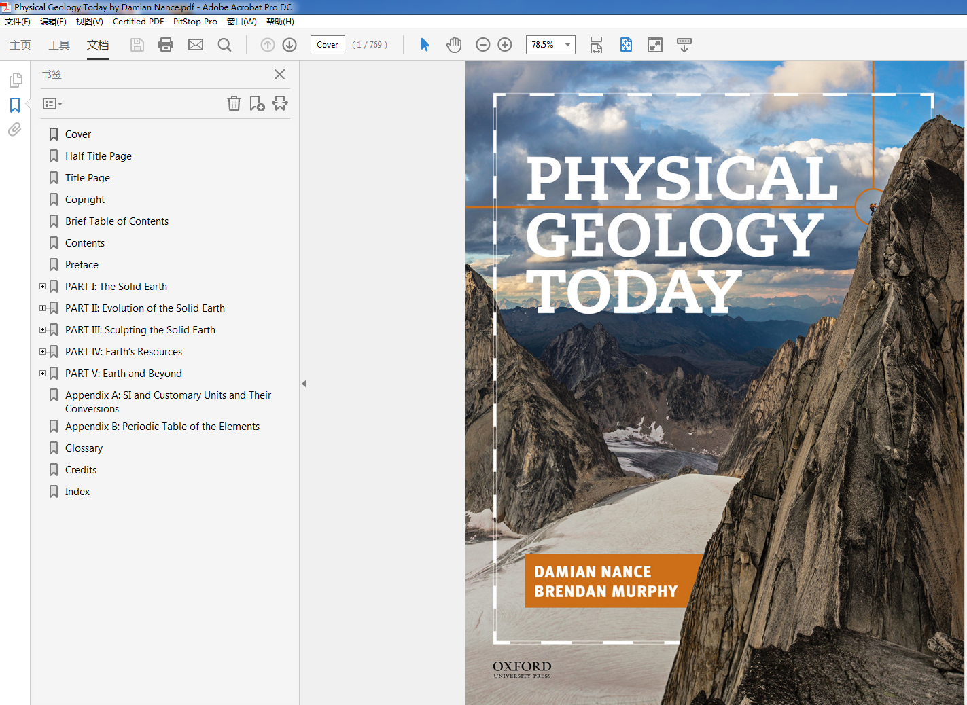Open the Half Title Page bookmark
Image resolution: width=967 pixels, height=705 pixels.
coord(99,156)
